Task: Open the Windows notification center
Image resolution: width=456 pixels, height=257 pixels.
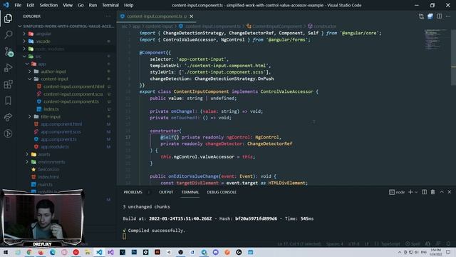Action: (x=448, y=252)
